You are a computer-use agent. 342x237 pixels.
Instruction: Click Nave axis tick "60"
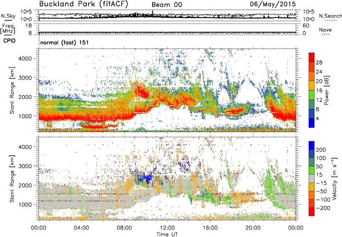306,26
